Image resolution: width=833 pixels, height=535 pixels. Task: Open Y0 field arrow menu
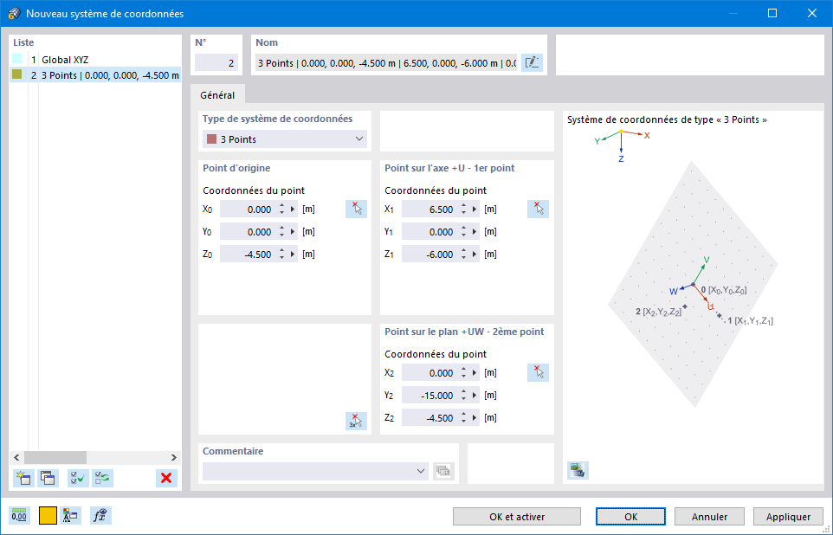pyautogui.click(x=293, y=232)
